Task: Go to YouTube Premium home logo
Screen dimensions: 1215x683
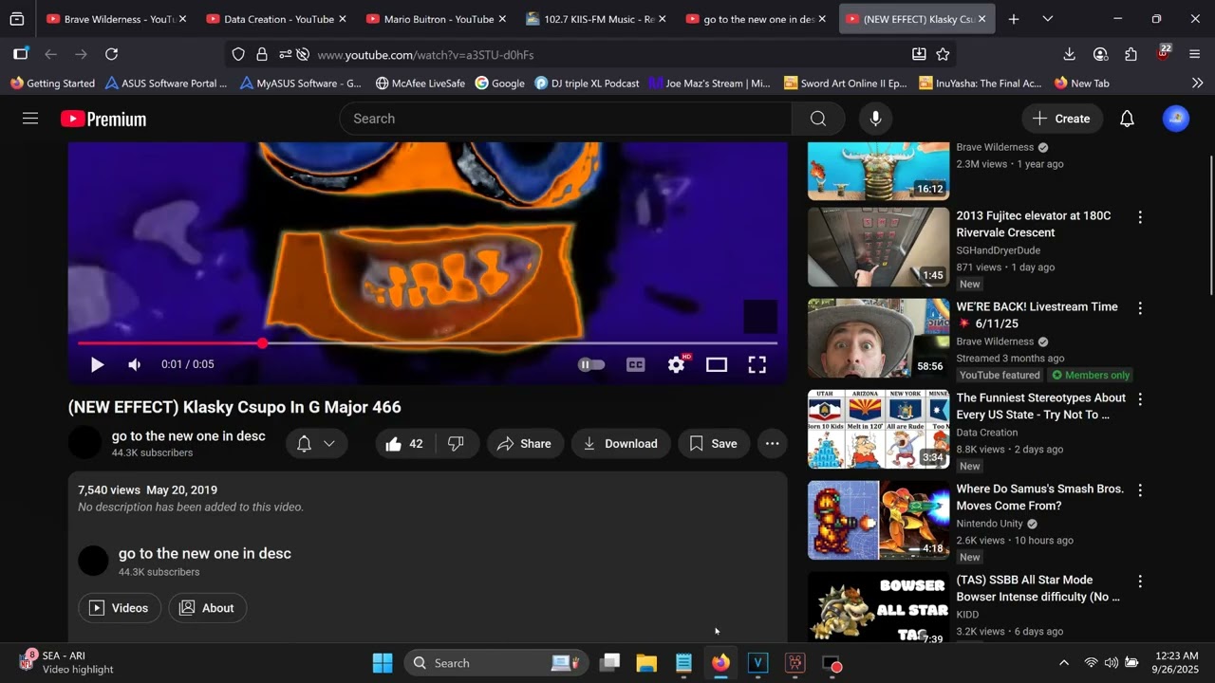Action: tap(103, 119)
